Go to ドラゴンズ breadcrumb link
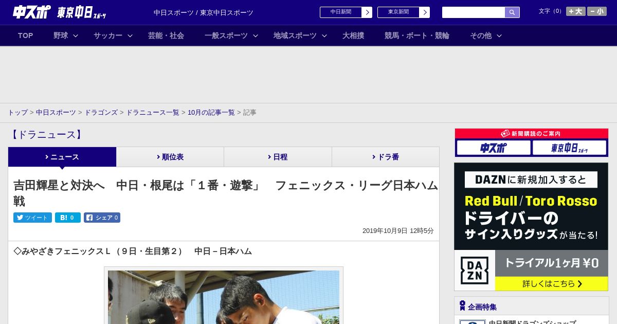This screenshot has height=324, width=617. [101, 113]
